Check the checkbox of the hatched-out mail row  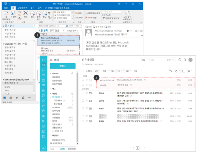(x=83, y=116)
